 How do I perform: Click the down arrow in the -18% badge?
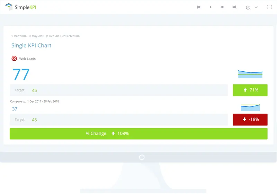(x=244, y=119)
